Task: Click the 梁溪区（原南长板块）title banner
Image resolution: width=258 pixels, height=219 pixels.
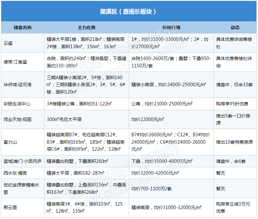Action: [128, 11]
